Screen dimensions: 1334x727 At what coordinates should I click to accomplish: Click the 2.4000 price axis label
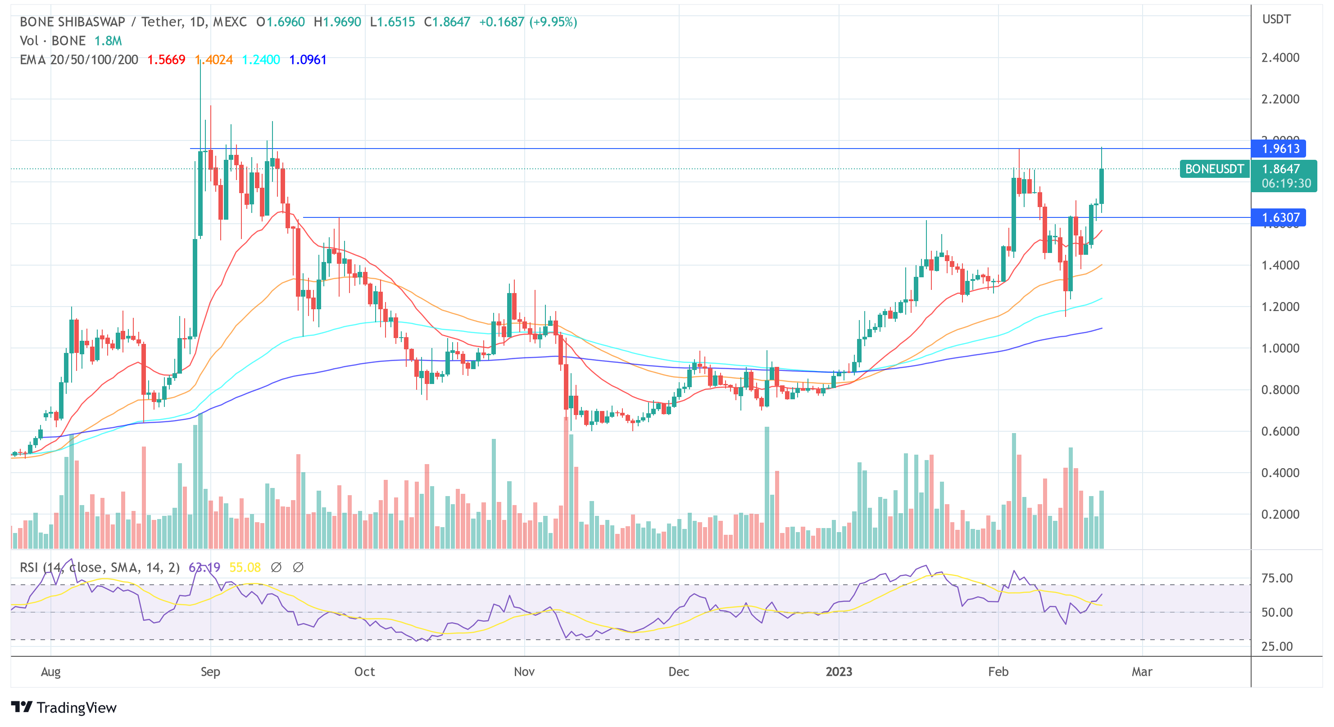(1280, 58)
